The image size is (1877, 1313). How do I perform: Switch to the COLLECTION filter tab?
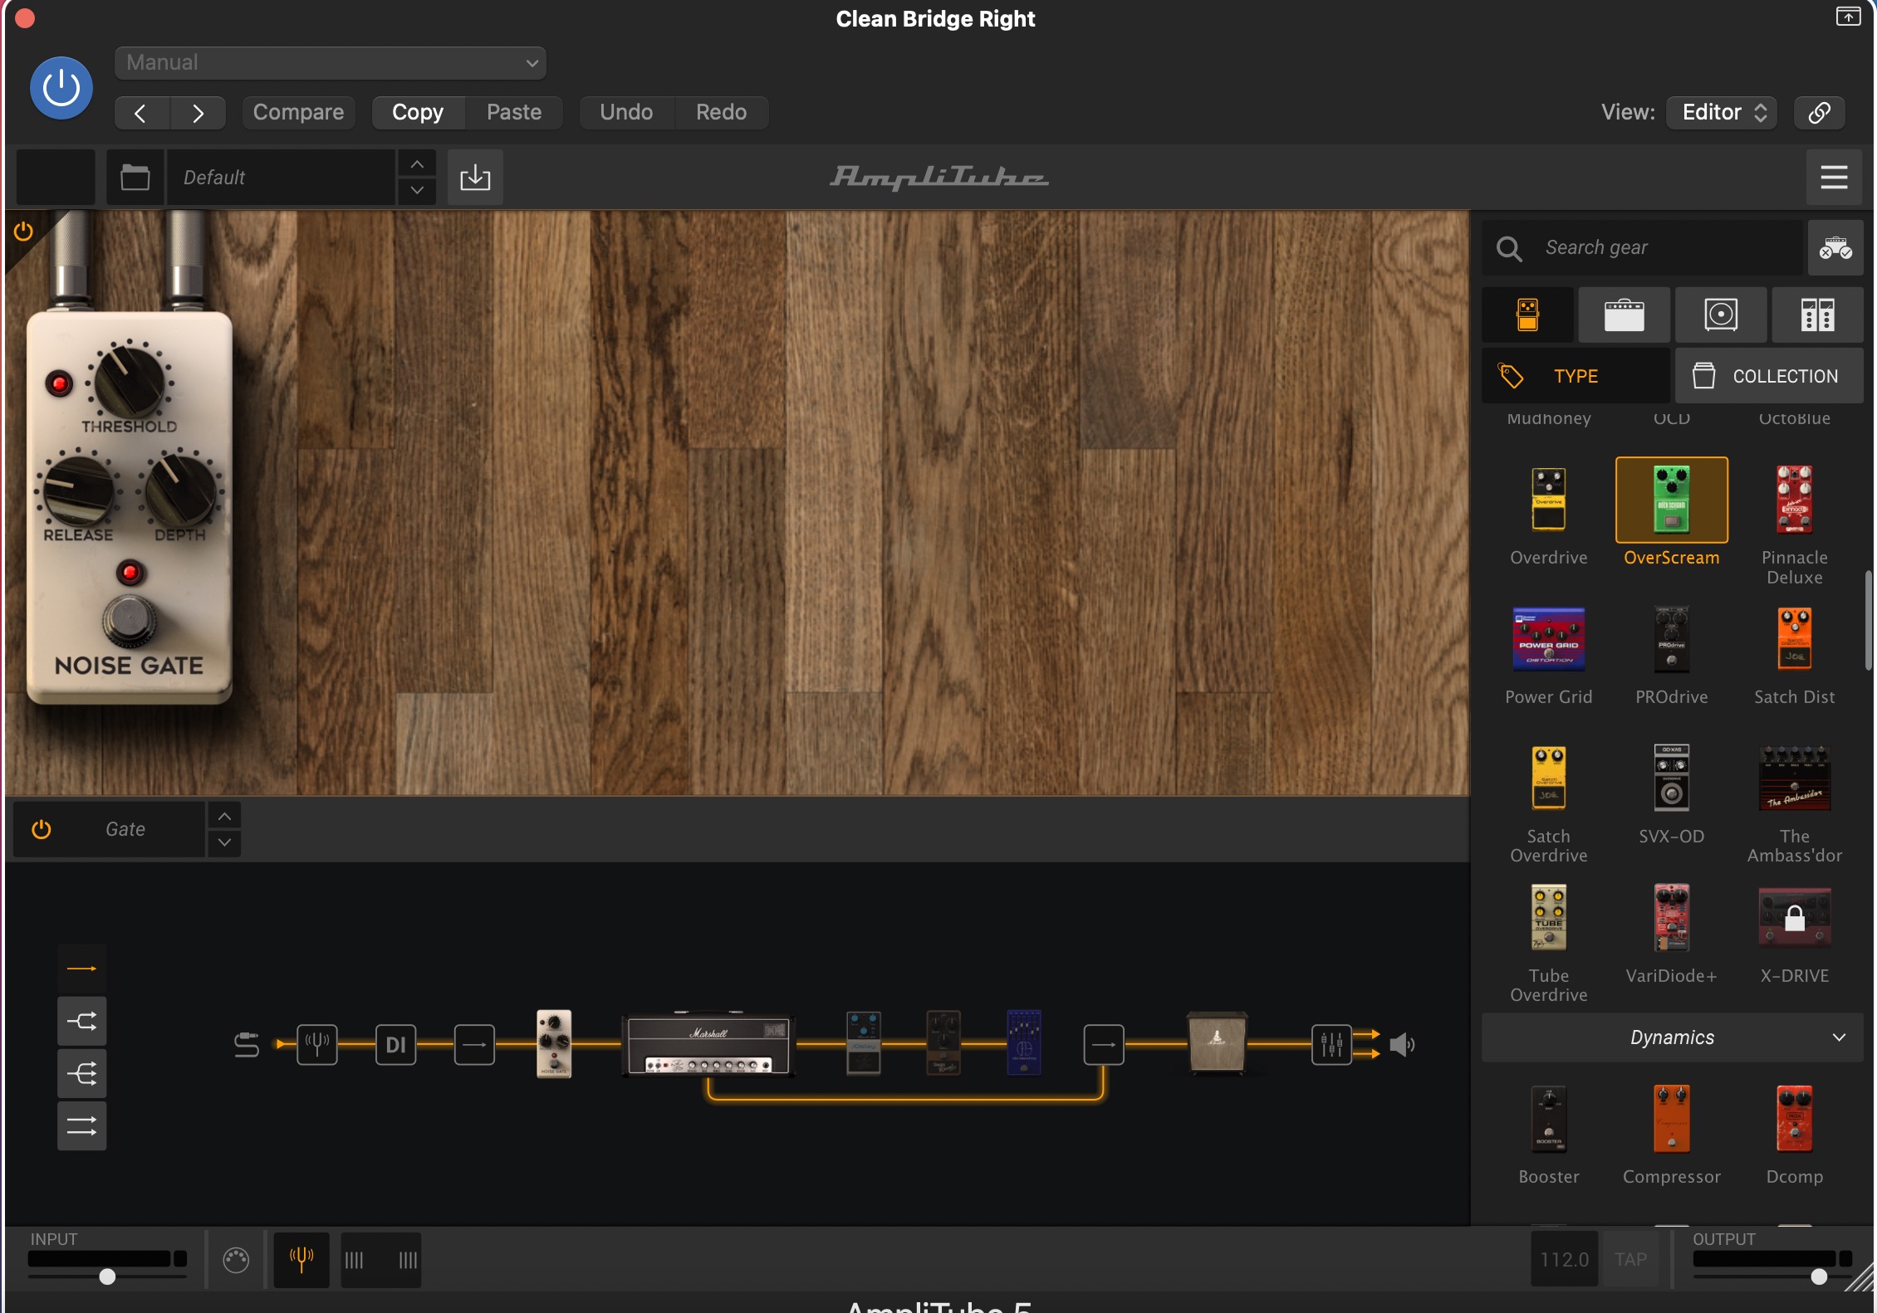(x=1769, y=376)
